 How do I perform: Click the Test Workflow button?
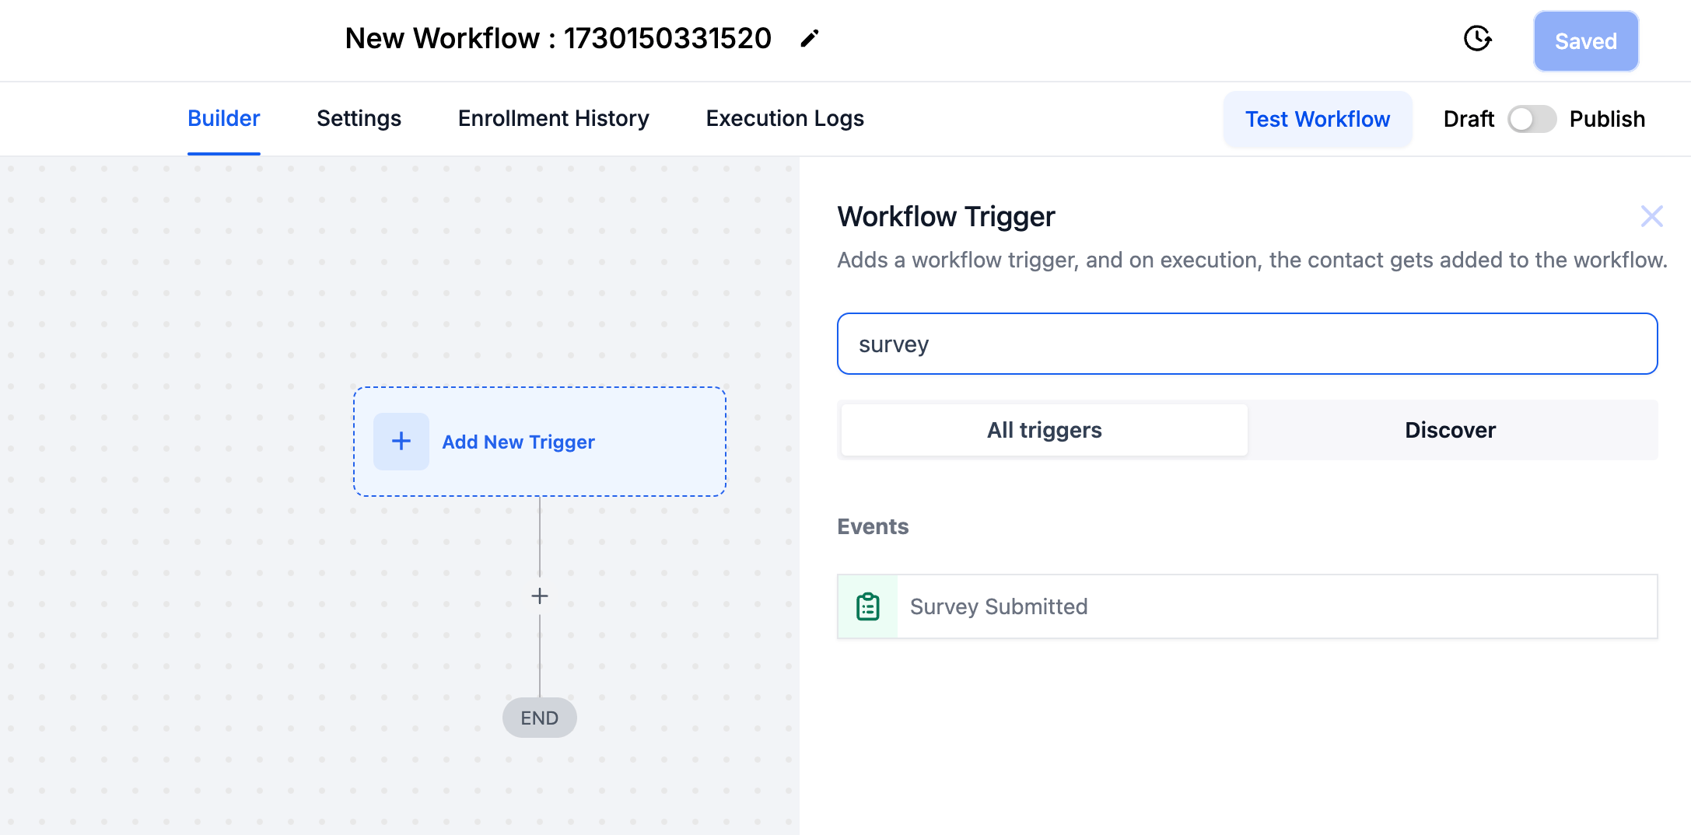click(x=1317, y=119)
